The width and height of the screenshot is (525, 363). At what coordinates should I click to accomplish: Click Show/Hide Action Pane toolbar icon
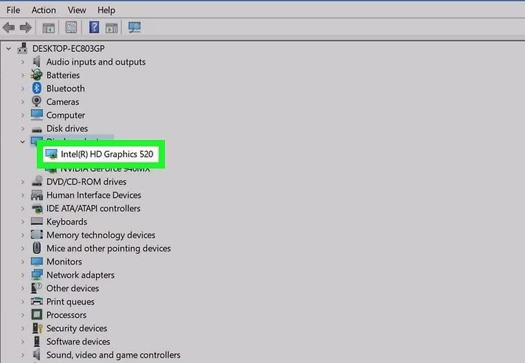[x=111, y=28]
